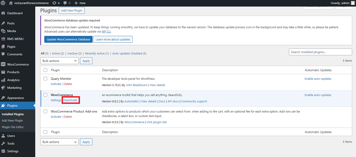Click the Comments icon in sidebar
This screenshot has width=356, height=157.
point(3,54)
